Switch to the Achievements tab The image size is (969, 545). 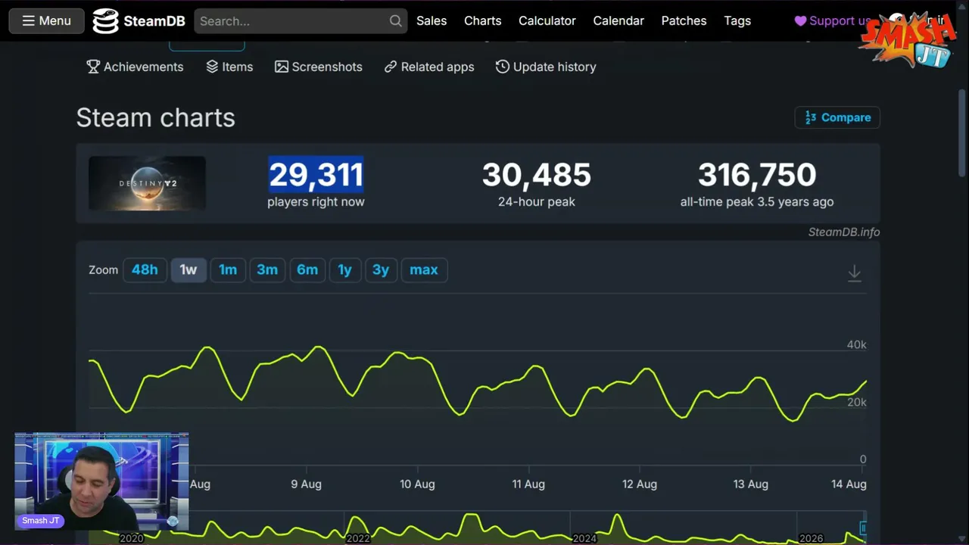[x=135, y=67]
